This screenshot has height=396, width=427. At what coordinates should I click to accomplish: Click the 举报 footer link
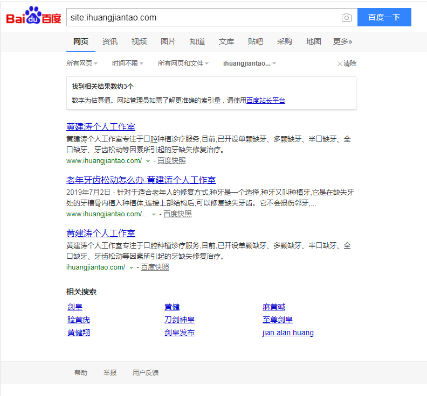point(110,373)
